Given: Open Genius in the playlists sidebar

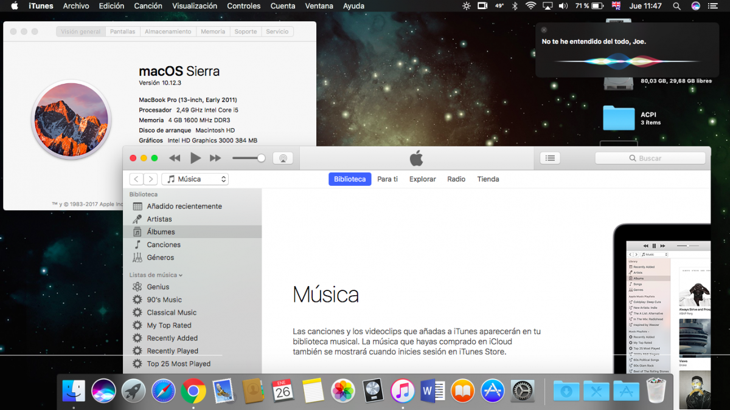Looking at the screenshot, I should [158, 287].
